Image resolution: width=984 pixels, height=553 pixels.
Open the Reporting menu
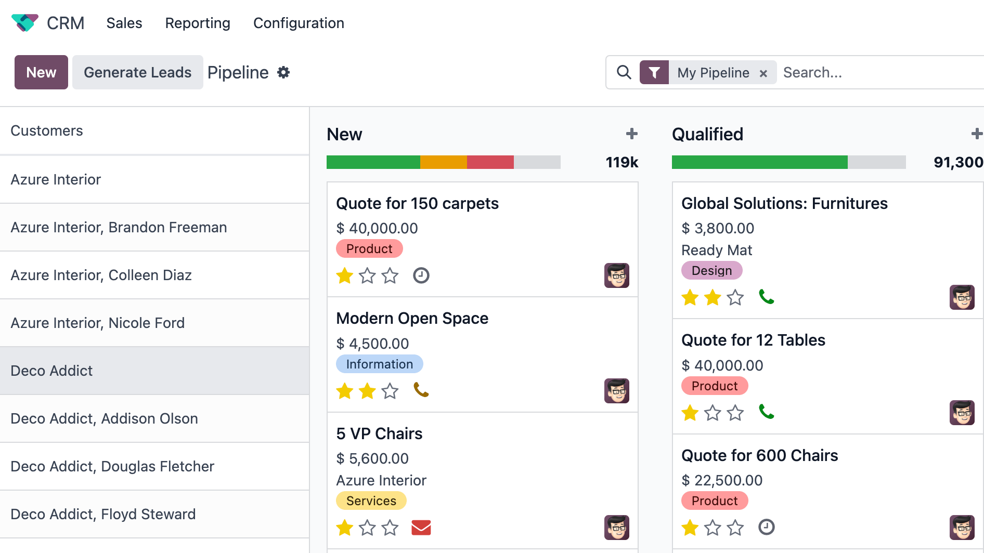[198, 23]
